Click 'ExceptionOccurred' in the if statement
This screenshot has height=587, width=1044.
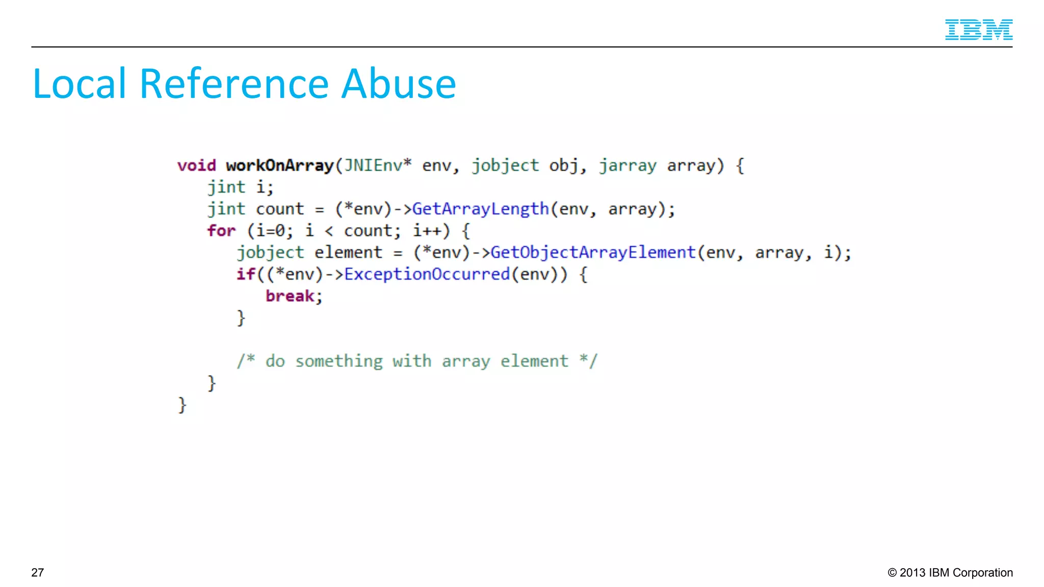427,274
